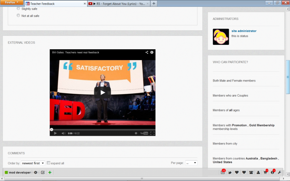Viewport: 290px width, 181px height.
Task: Switch to the R5 Forget About You YouTube tab
Action: tap(119, 4)
